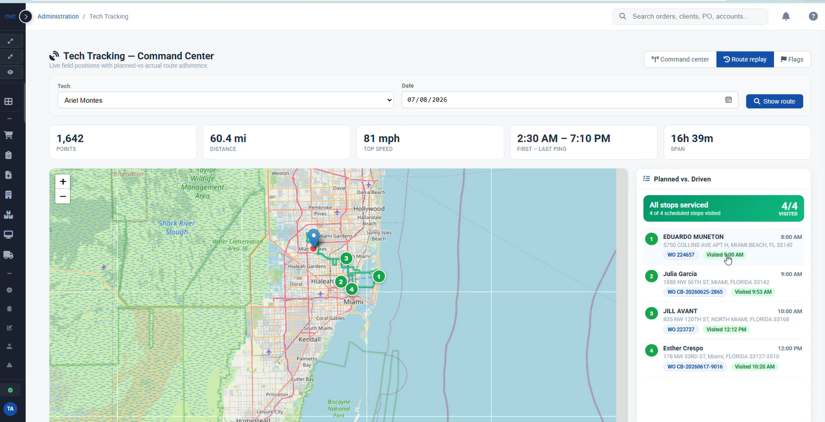Open the calendar picker icon in Date field
The height and width of the screenshot is (422, 825).
tap(729, 100)
